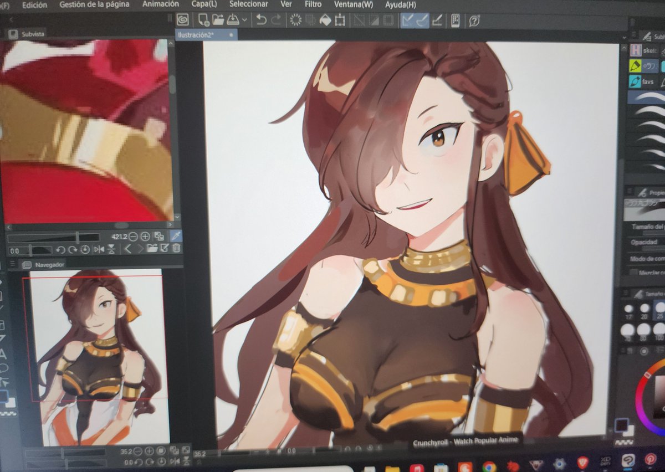This screenshot has height=472, width=665.
Task: Open Clip Studio Paint taskbar icon
Action: (x=628, y=460)
